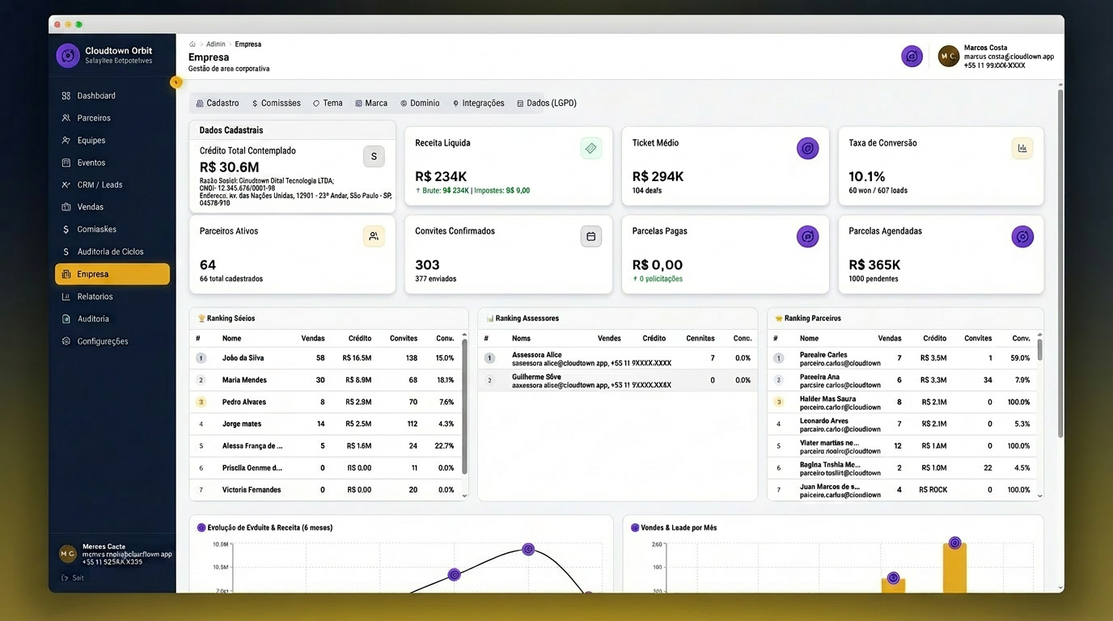Click the star icon beside Ranking Parceiros
This screenshot has width=1113, height=621.
779,319
